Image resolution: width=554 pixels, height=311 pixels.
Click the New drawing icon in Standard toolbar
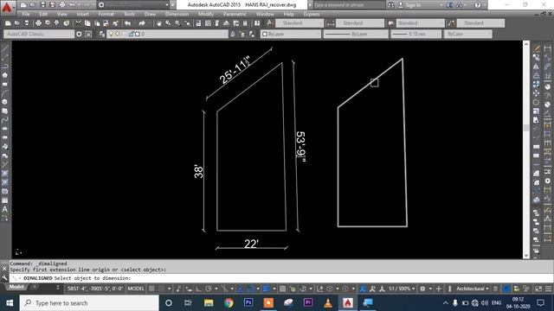8,23
